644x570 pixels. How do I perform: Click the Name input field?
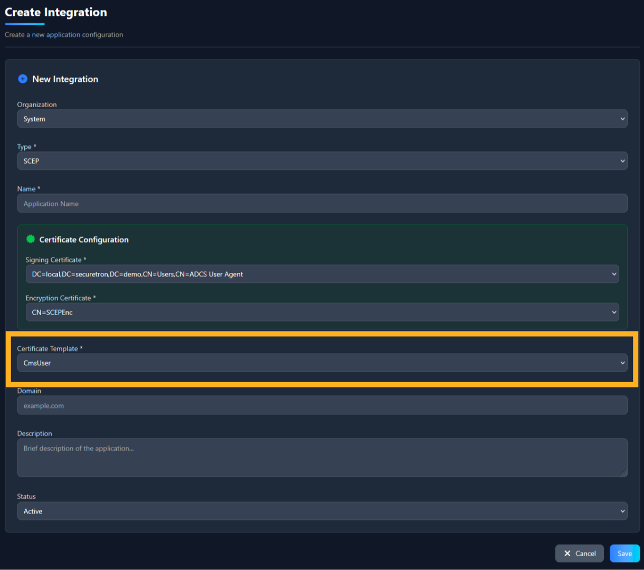(322, 203)
